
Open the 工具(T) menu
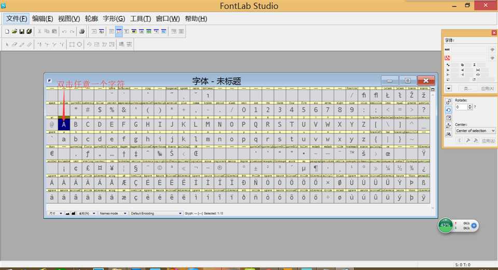coord(141,19)
